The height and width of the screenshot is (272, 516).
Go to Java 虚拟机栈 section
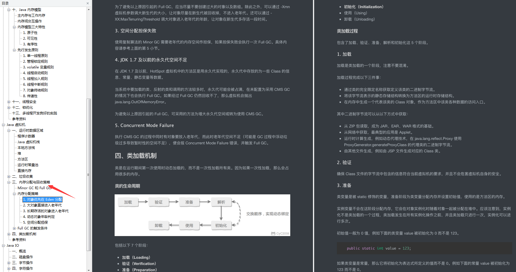(29, 142)
